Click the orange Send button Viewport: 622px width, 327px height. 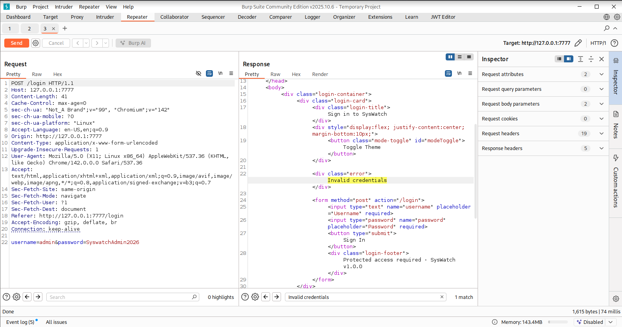click(x=16, y=43)
